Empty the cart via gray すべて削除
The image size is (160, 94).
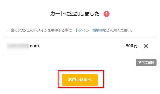click(x=146, y=62)
